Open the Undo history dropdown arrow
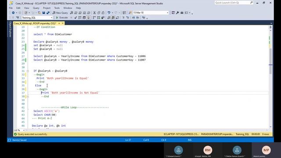Image resolution: width=281 pixels, height=158 pixels. [112, 13]
